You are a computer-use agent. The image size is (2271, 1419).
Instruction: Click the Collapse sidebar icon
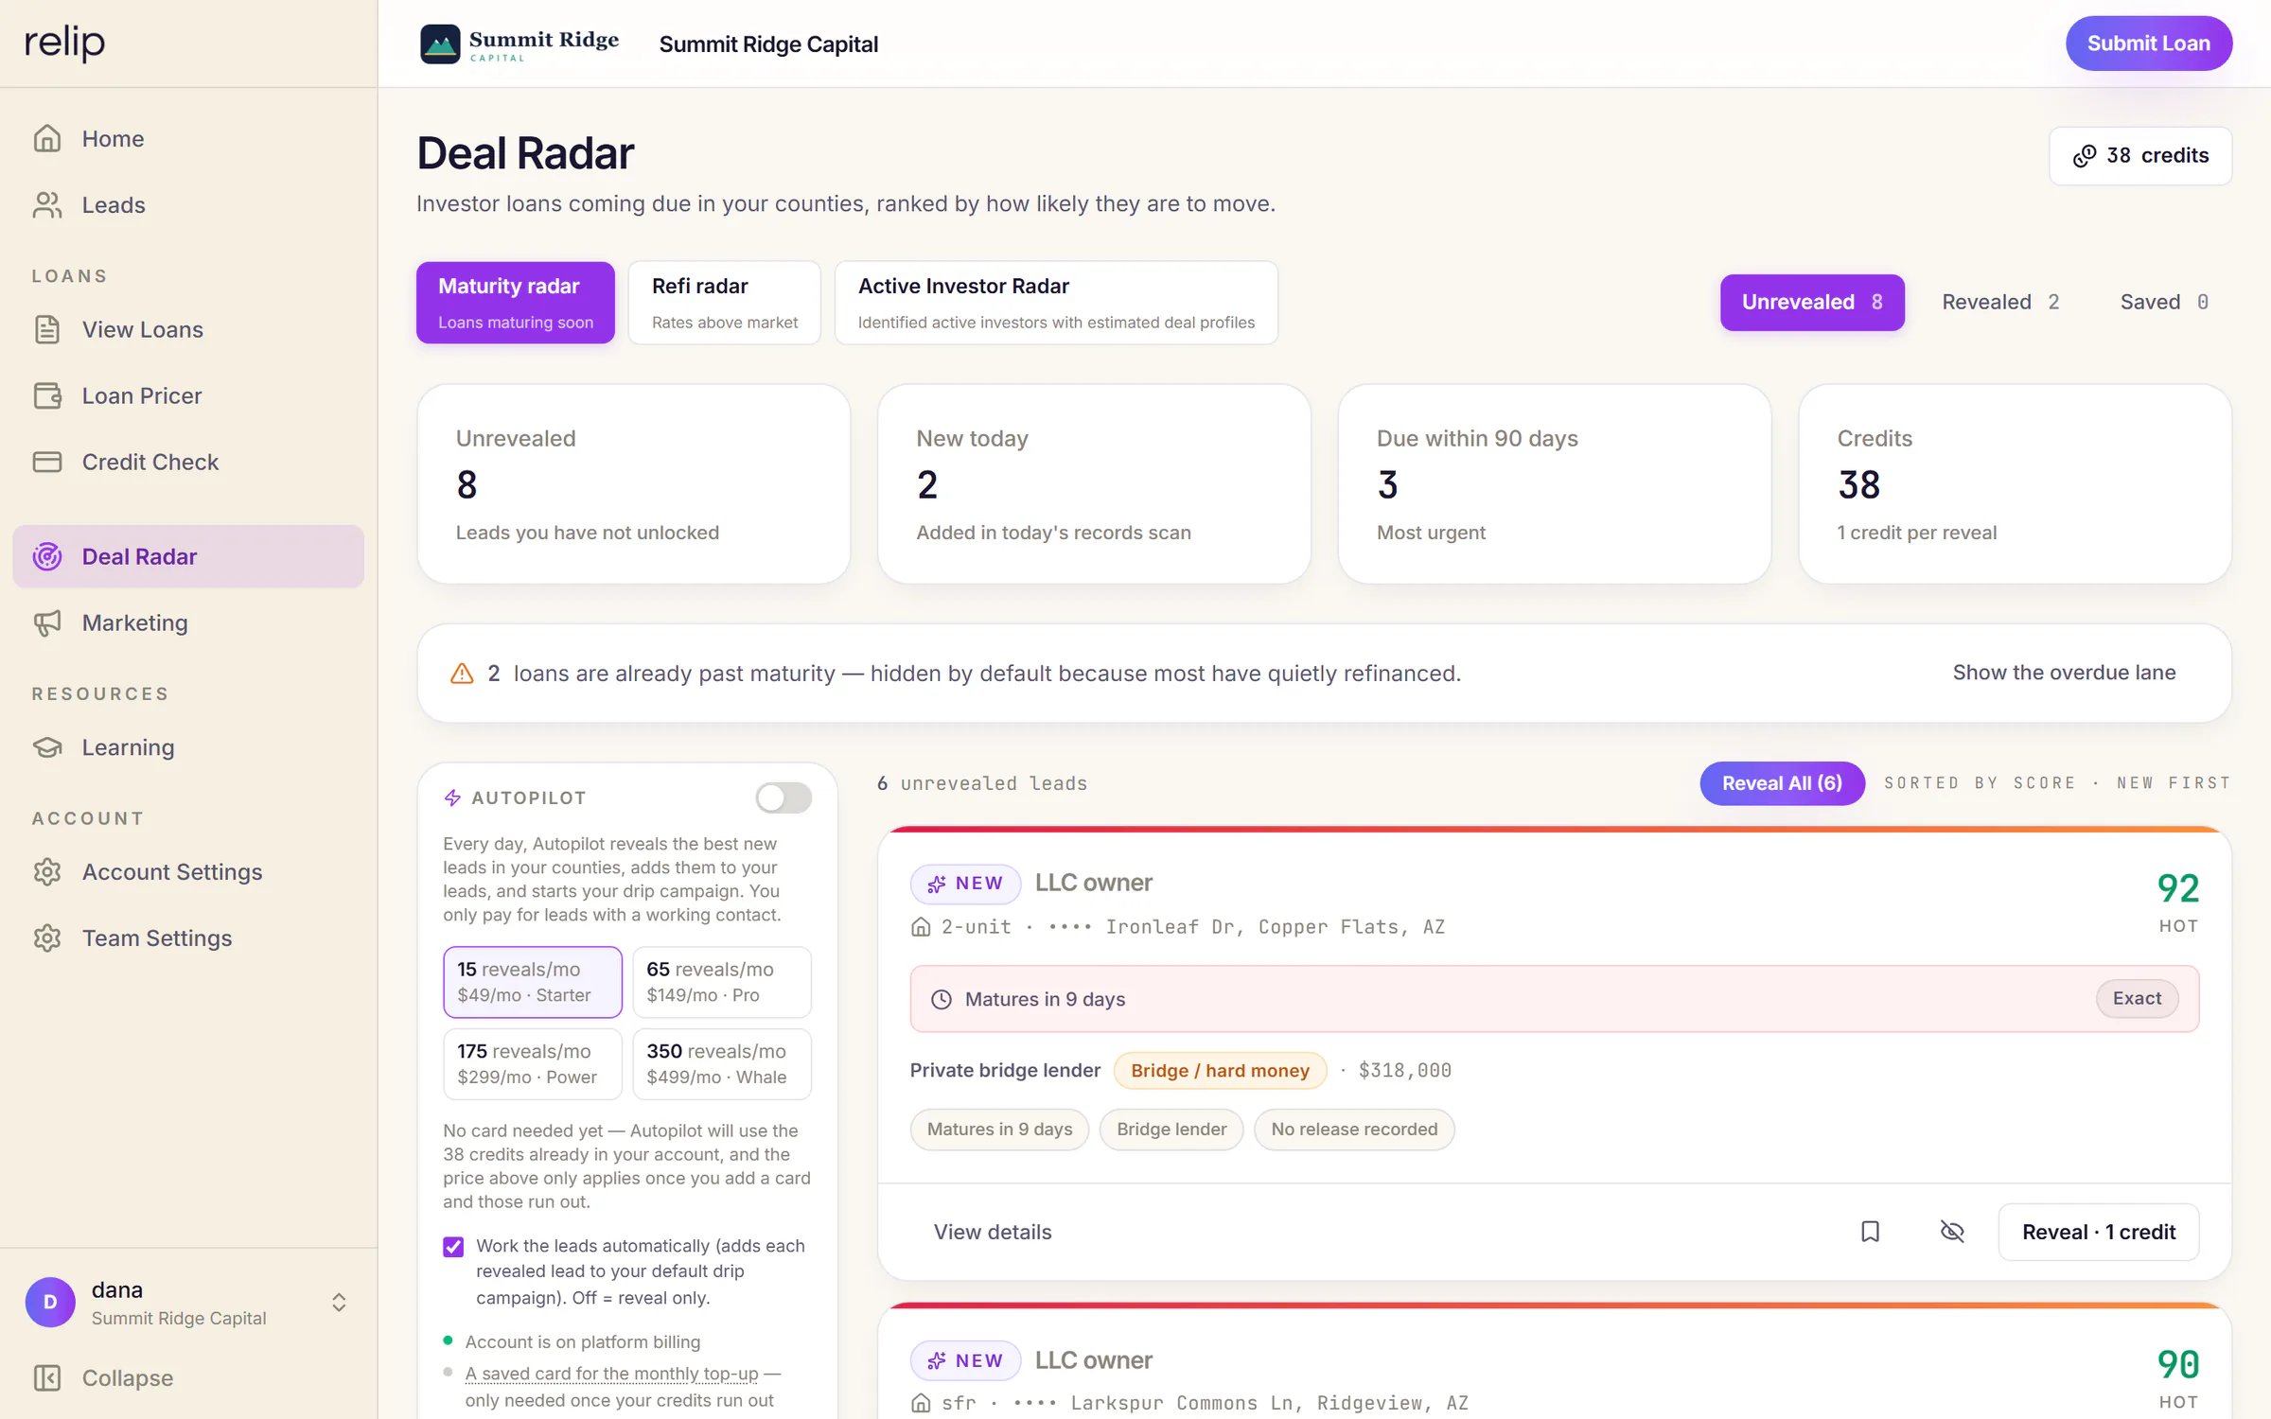[47, 1377]
